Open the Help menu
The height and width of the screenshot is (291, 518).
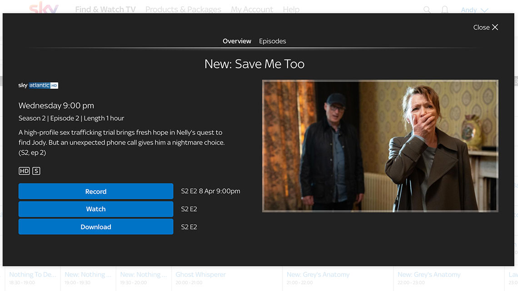pos(291,9)
